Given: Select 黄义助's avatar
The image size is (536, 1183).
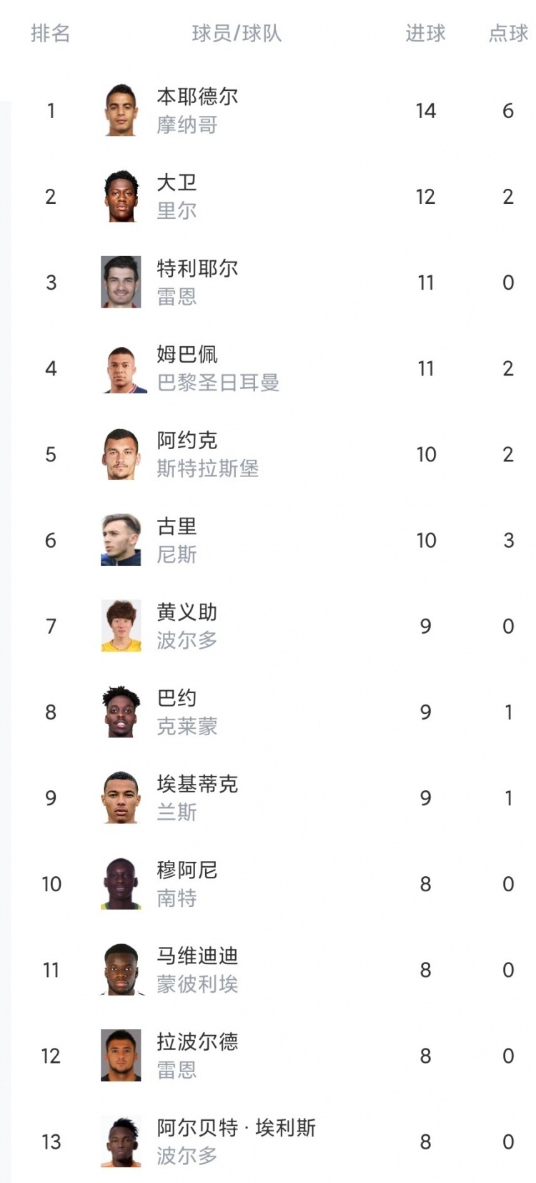Looking at the screenshot, I should pyautogui.click(x=121, y=625).
